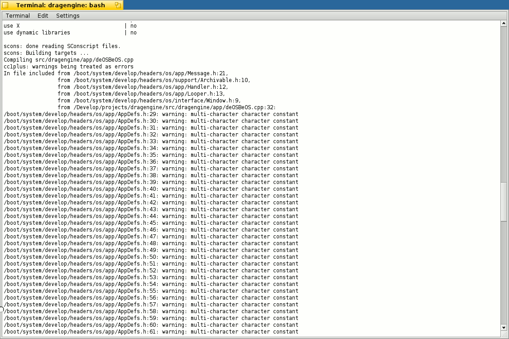Screen dimensions: 509x339
Task: Click the AppDefs.h:30 warning line
Action: pos(151,121)
